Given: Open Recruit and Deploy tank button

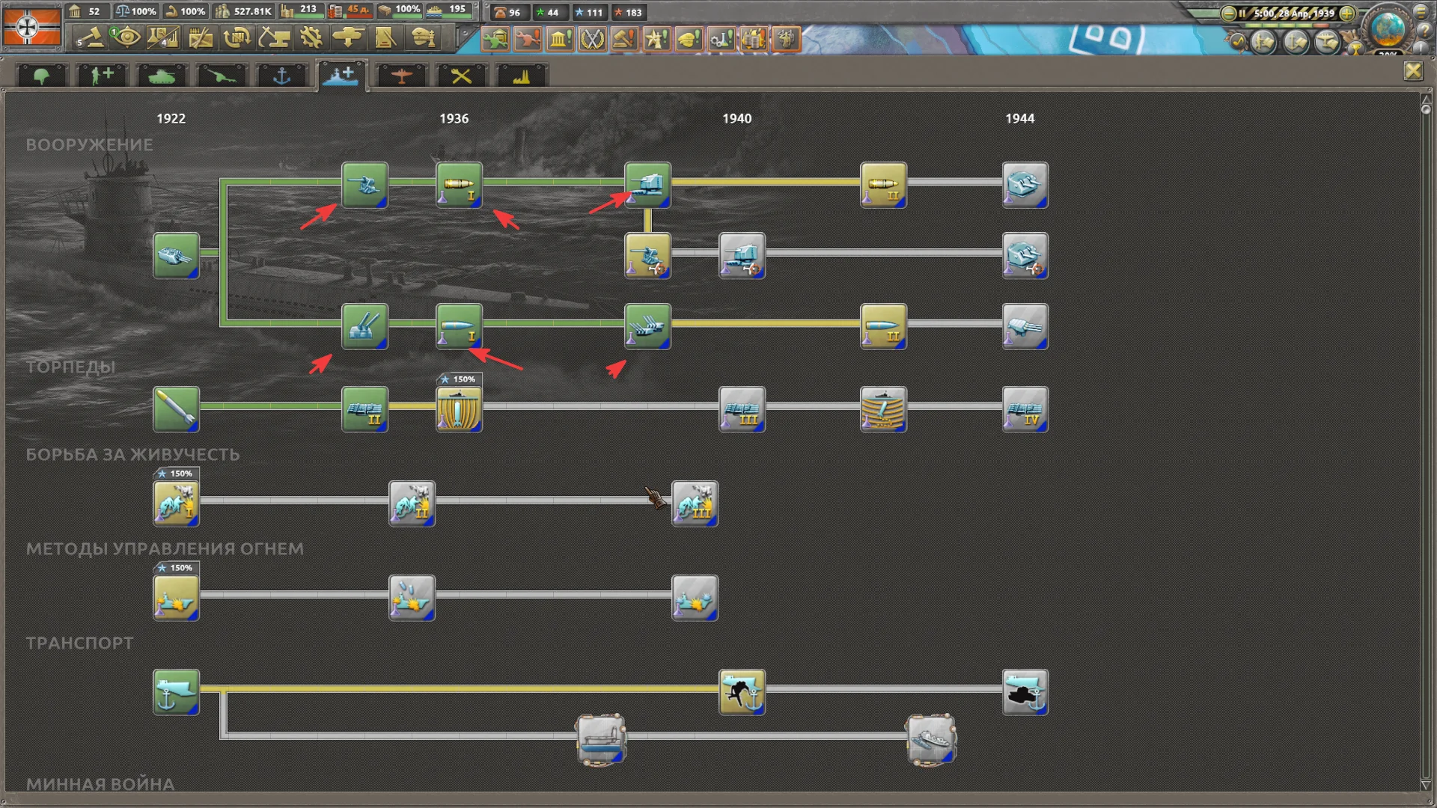Looking at the screenshot, I should (x=348, y=37).
